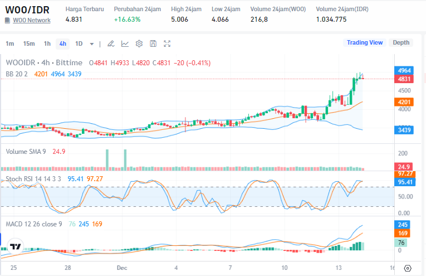
Task: Select the 15m timeframe
Action: (29, 44)
